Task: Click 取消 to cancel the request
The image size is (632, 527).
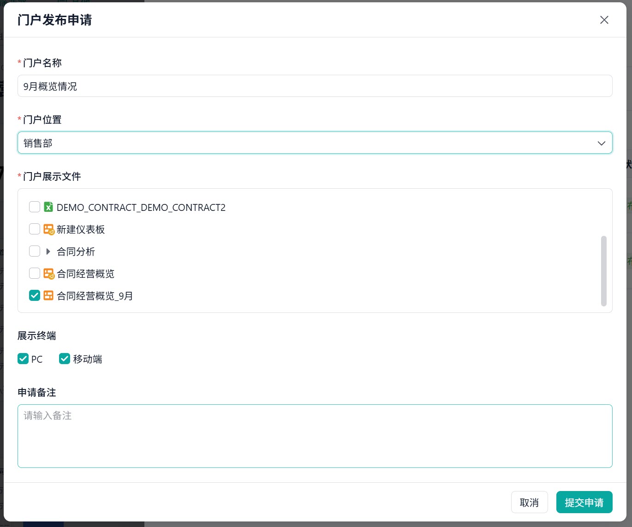Action: coord(529,502)
